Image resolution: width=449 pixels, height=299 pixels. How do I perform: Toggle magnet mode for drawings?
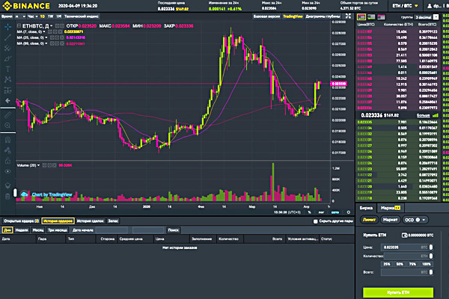7,140
